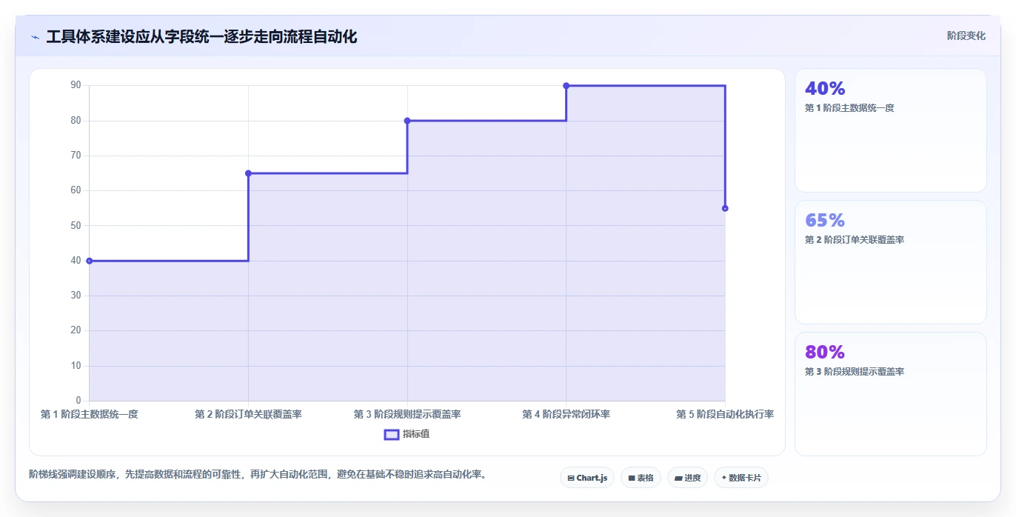Click the 指标值 legend color box
The height and width of the screenshot is (517, 1016).
[x=392, y=434]
